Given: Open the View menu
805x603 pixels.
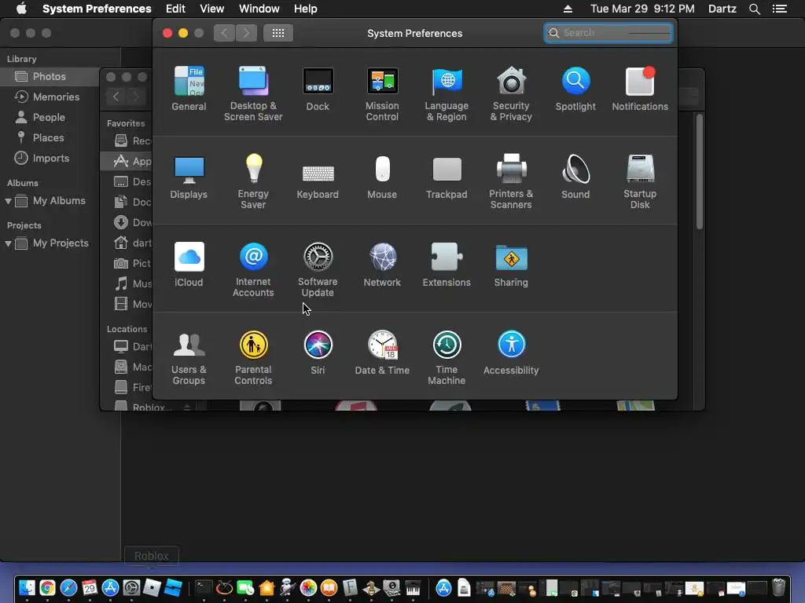Looking at the screenshot, I should [211, 9].
